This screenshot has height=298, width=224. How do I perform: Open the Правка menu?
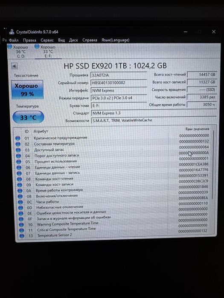pos(29,40)
